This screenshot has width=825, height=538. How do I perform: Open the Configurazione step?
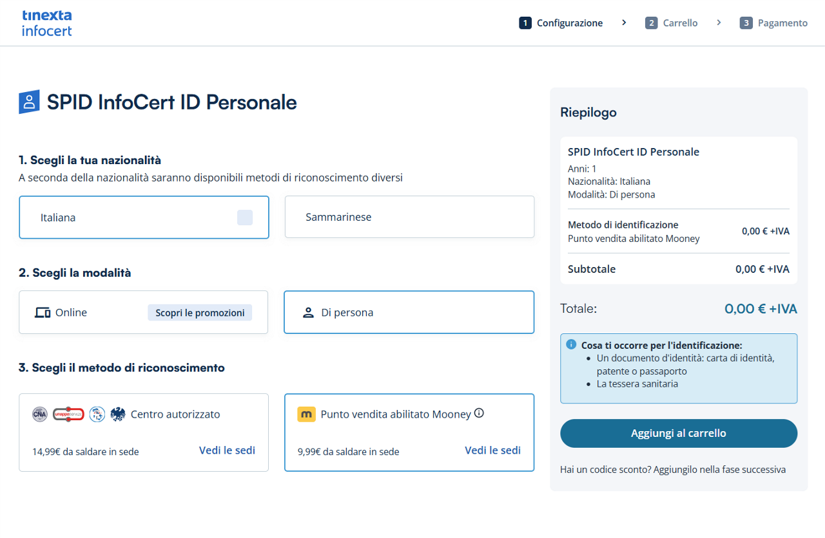click(561, 23)
